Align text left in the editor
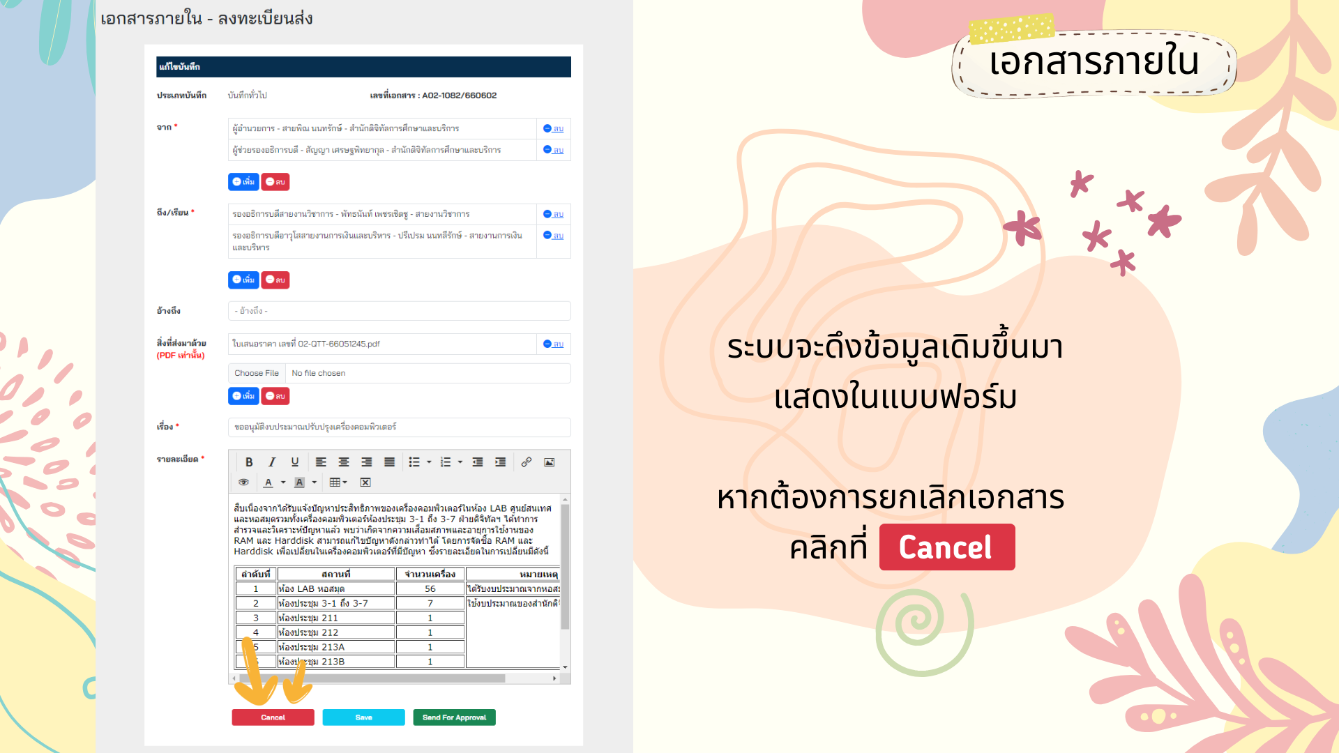The height and width of the screenshot is (753, 1339). click(x=321, y=462)
